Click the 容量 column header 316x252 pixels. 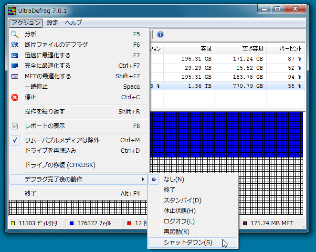point(189,48)
